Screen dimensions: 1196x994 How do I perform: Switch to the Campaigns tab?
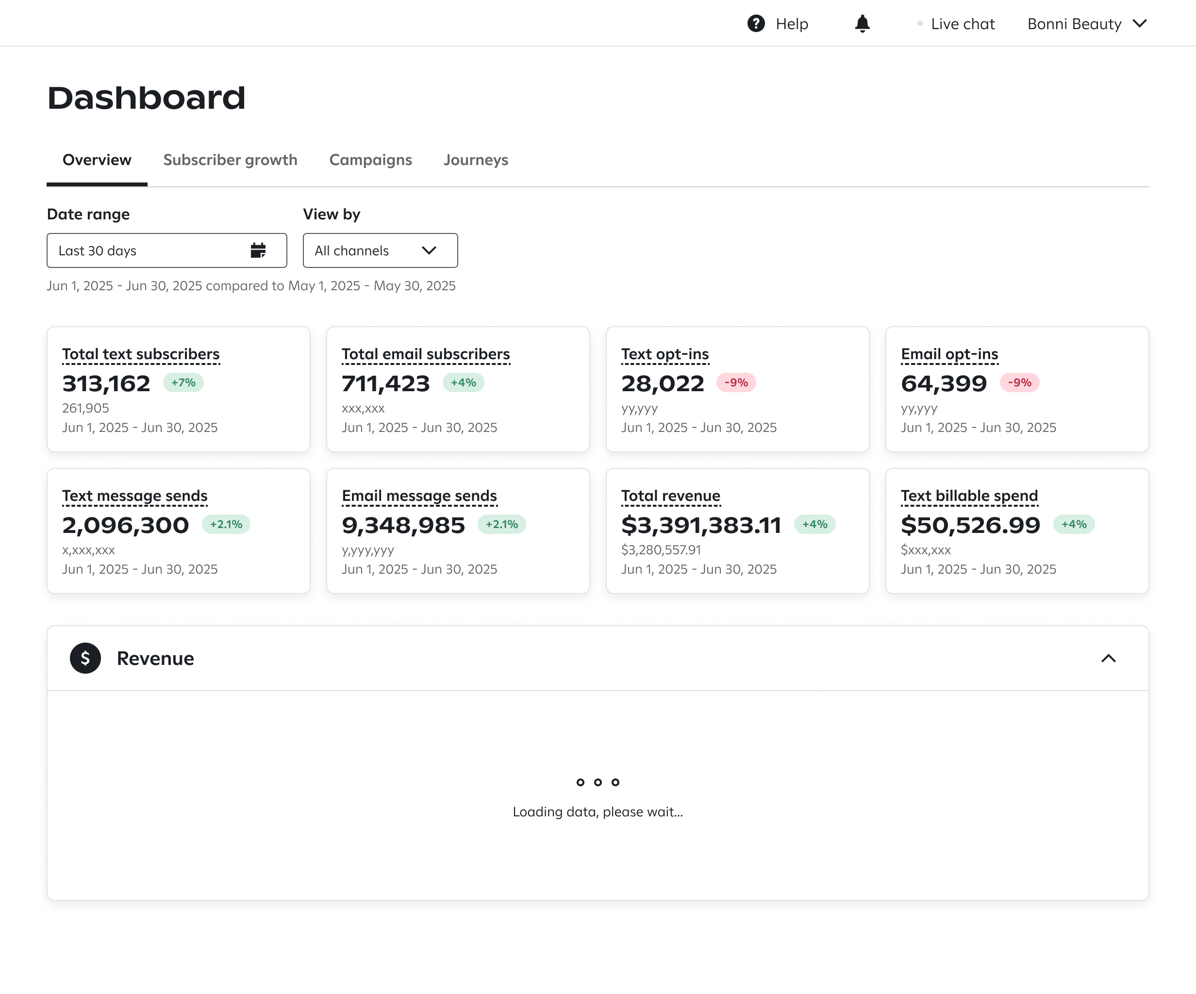[371, 160]
